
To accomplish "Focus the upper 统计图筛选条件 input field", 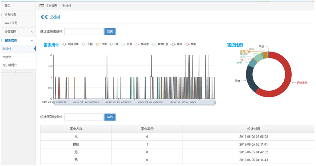I will coord(84,32).
